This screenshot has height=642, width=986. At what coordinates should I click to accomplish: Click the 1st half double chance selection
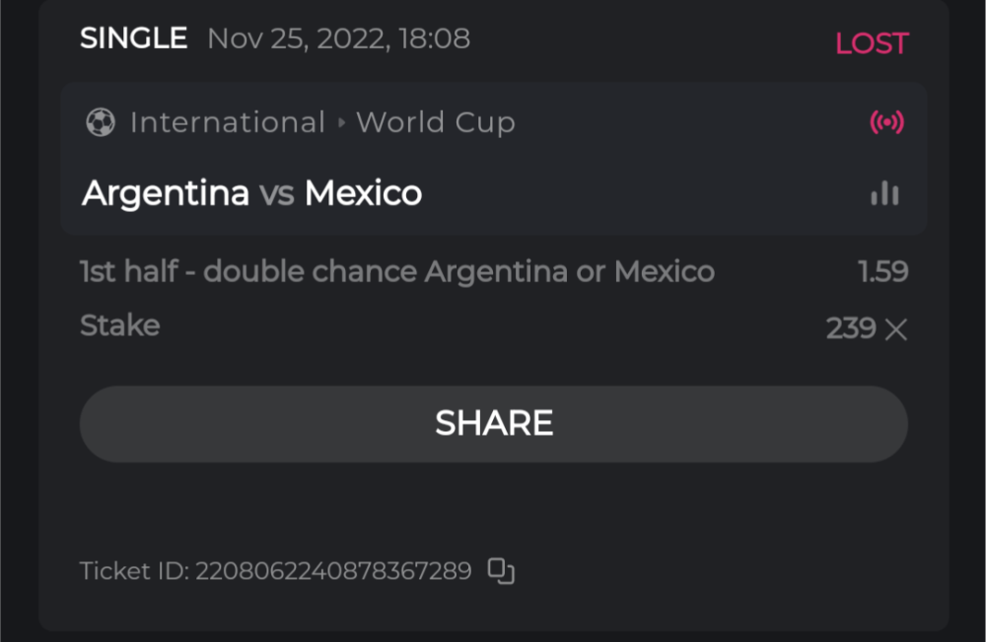[x=396, y=271]
